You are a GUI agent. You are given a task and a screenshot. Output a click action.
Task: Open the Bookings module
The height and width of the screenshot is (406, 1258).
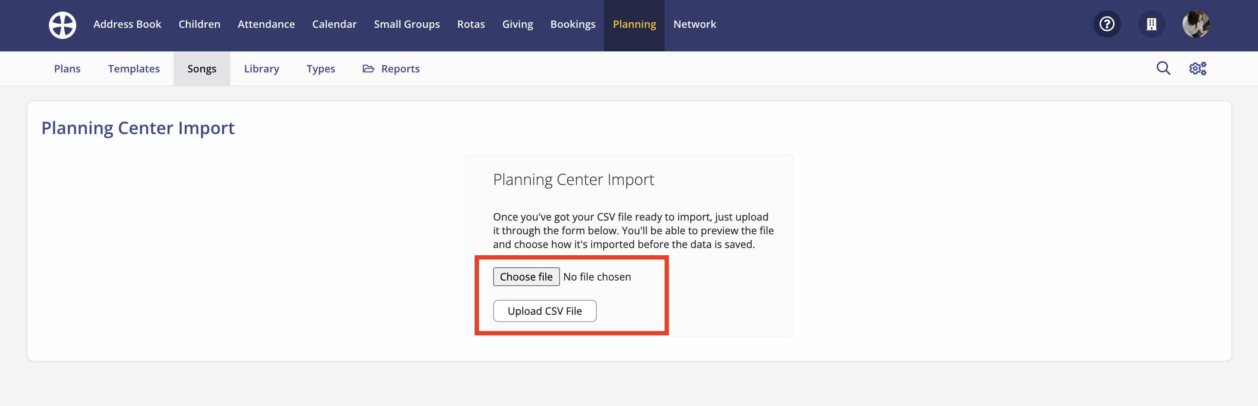click(x=573, y=24)
